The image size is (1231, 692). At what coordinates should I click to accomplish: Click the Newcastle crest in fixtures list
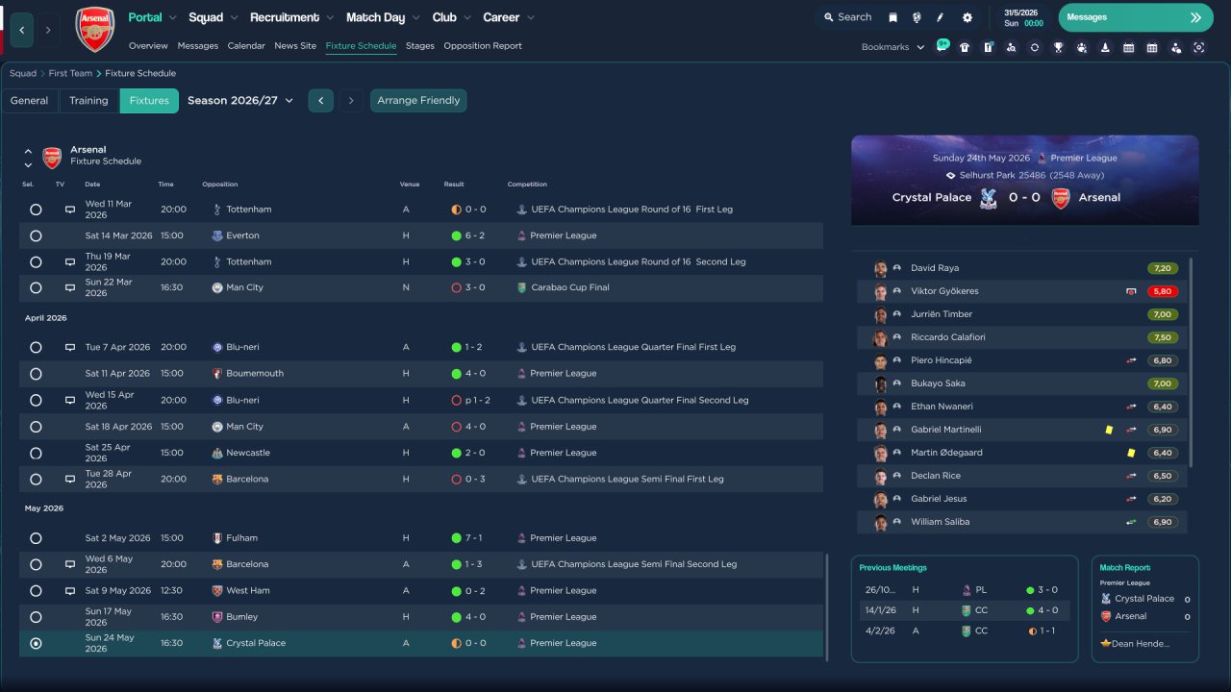217,453
